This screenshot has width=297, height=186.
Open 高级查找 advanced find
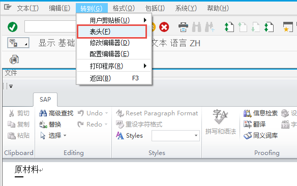coord(56,113)
